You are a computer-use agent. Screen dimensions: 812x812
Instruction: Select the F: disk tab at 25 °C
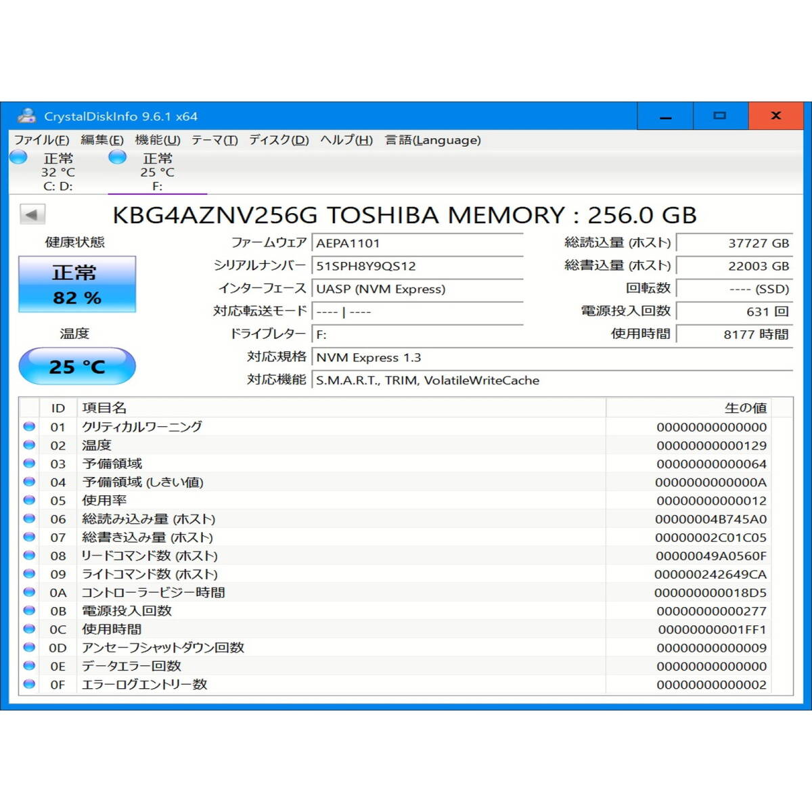157,172
